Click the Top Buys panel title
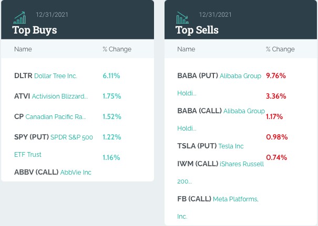 (x=35, y=30)
